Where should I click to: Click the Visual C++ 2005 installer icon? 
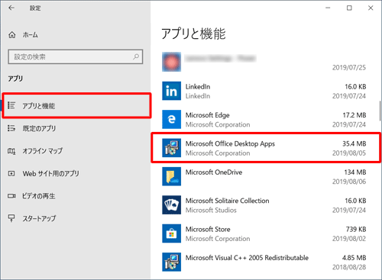point(171,262)
